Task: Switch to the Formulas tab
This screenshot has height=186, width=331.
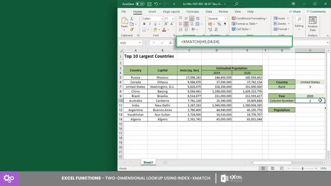Action: (192, 11)
